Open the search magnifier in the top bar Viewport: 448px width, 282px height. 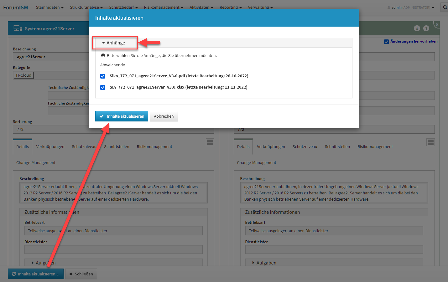click(445, 7)
